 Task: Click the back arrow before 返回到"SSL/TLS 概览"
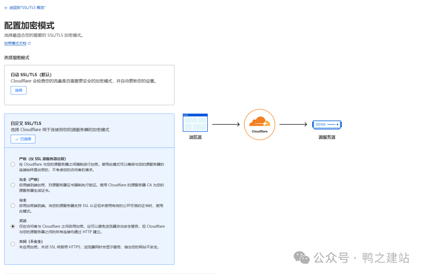click(x=5, y=7)
